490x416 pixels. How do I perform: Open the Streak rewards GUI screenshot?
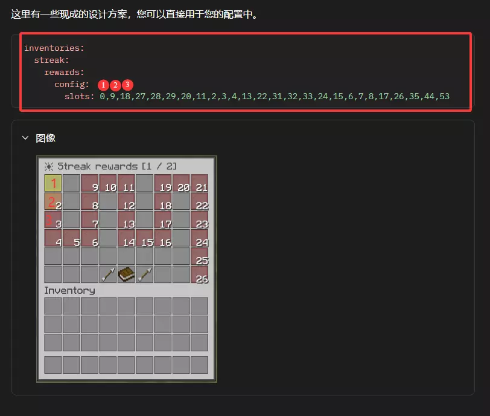[x=127, y=269]
